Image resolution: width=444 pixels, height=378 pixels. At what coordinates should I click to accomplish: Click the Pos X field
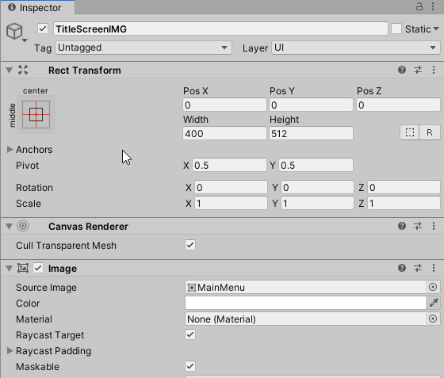point(224,105)
